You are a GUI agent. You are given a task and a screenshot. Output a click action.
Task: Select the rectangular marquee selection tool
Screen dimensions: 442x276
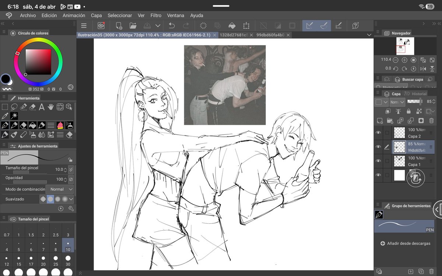pos(5,107)
